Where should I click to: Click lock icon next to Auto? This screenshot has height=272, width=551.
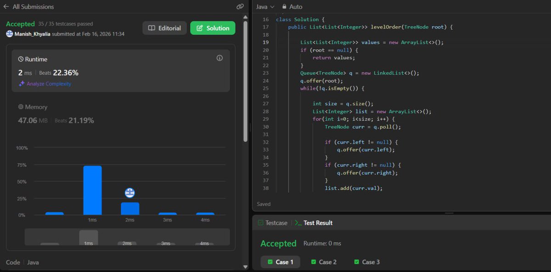click(285, 7)
